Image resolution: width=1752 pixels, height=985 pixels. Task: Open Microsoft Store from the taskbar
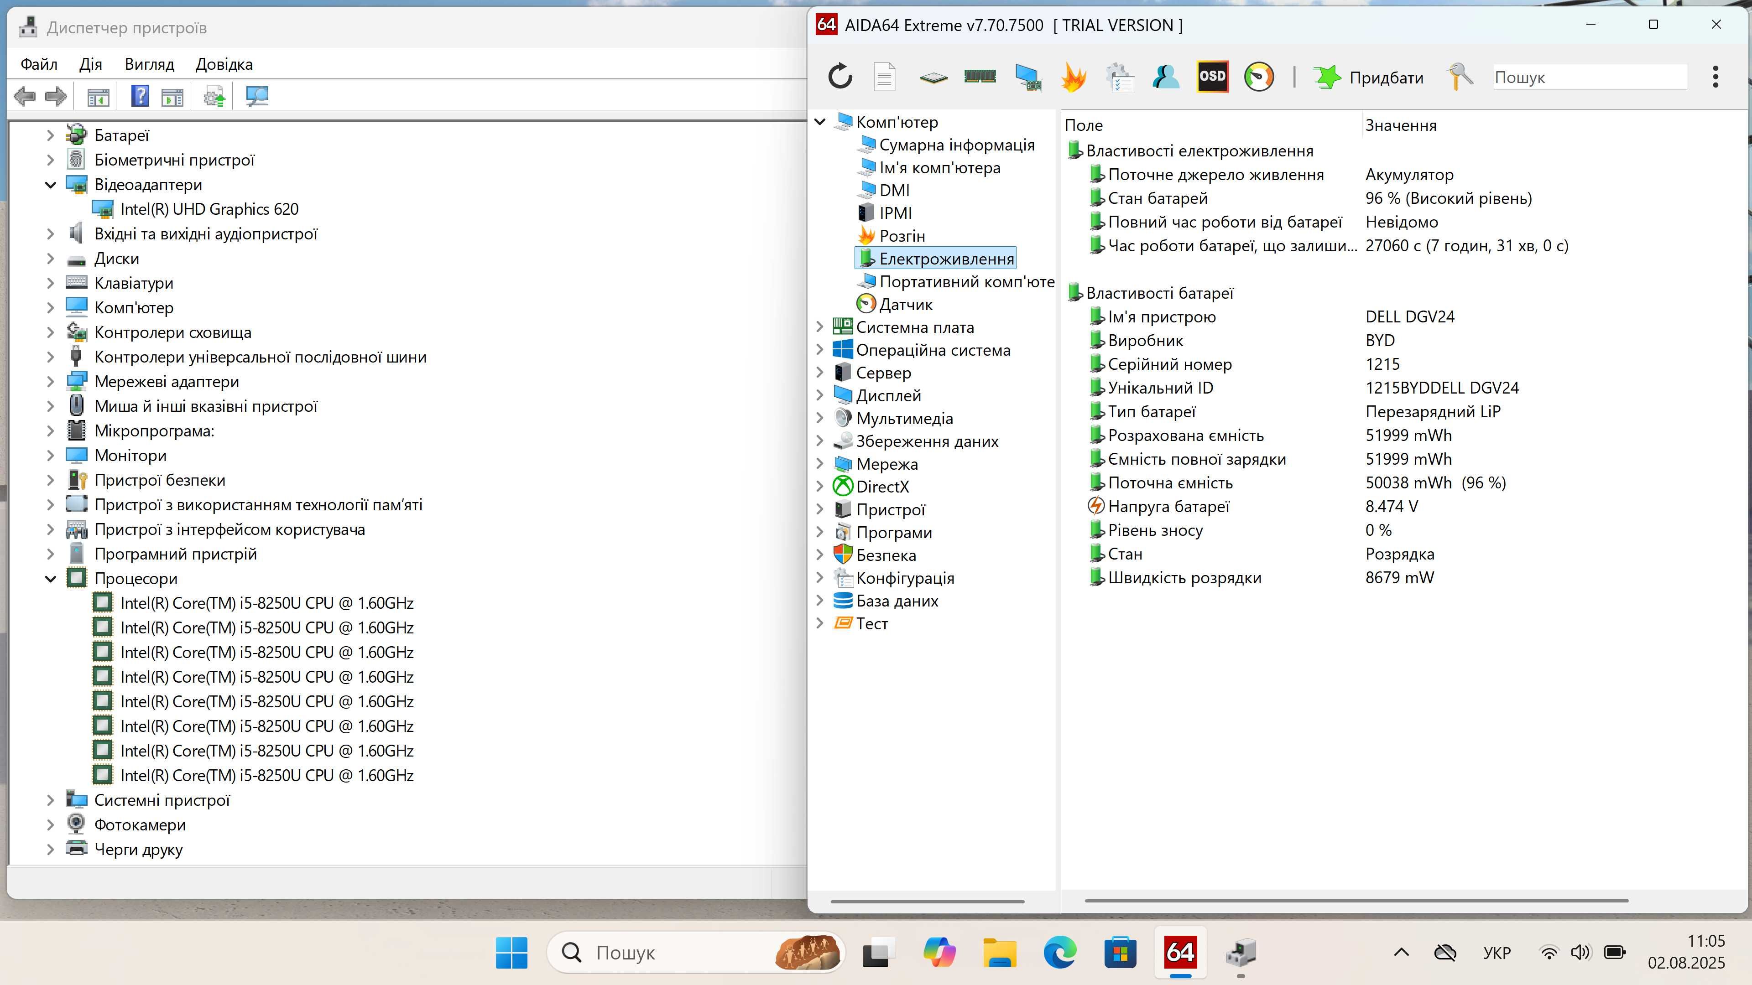1120,952
